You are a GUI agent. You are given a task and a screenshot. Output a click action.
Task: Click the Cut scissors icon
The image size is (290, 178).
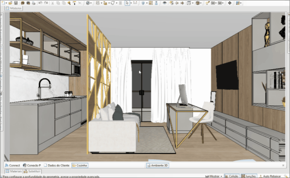click(x=53, y=3)
